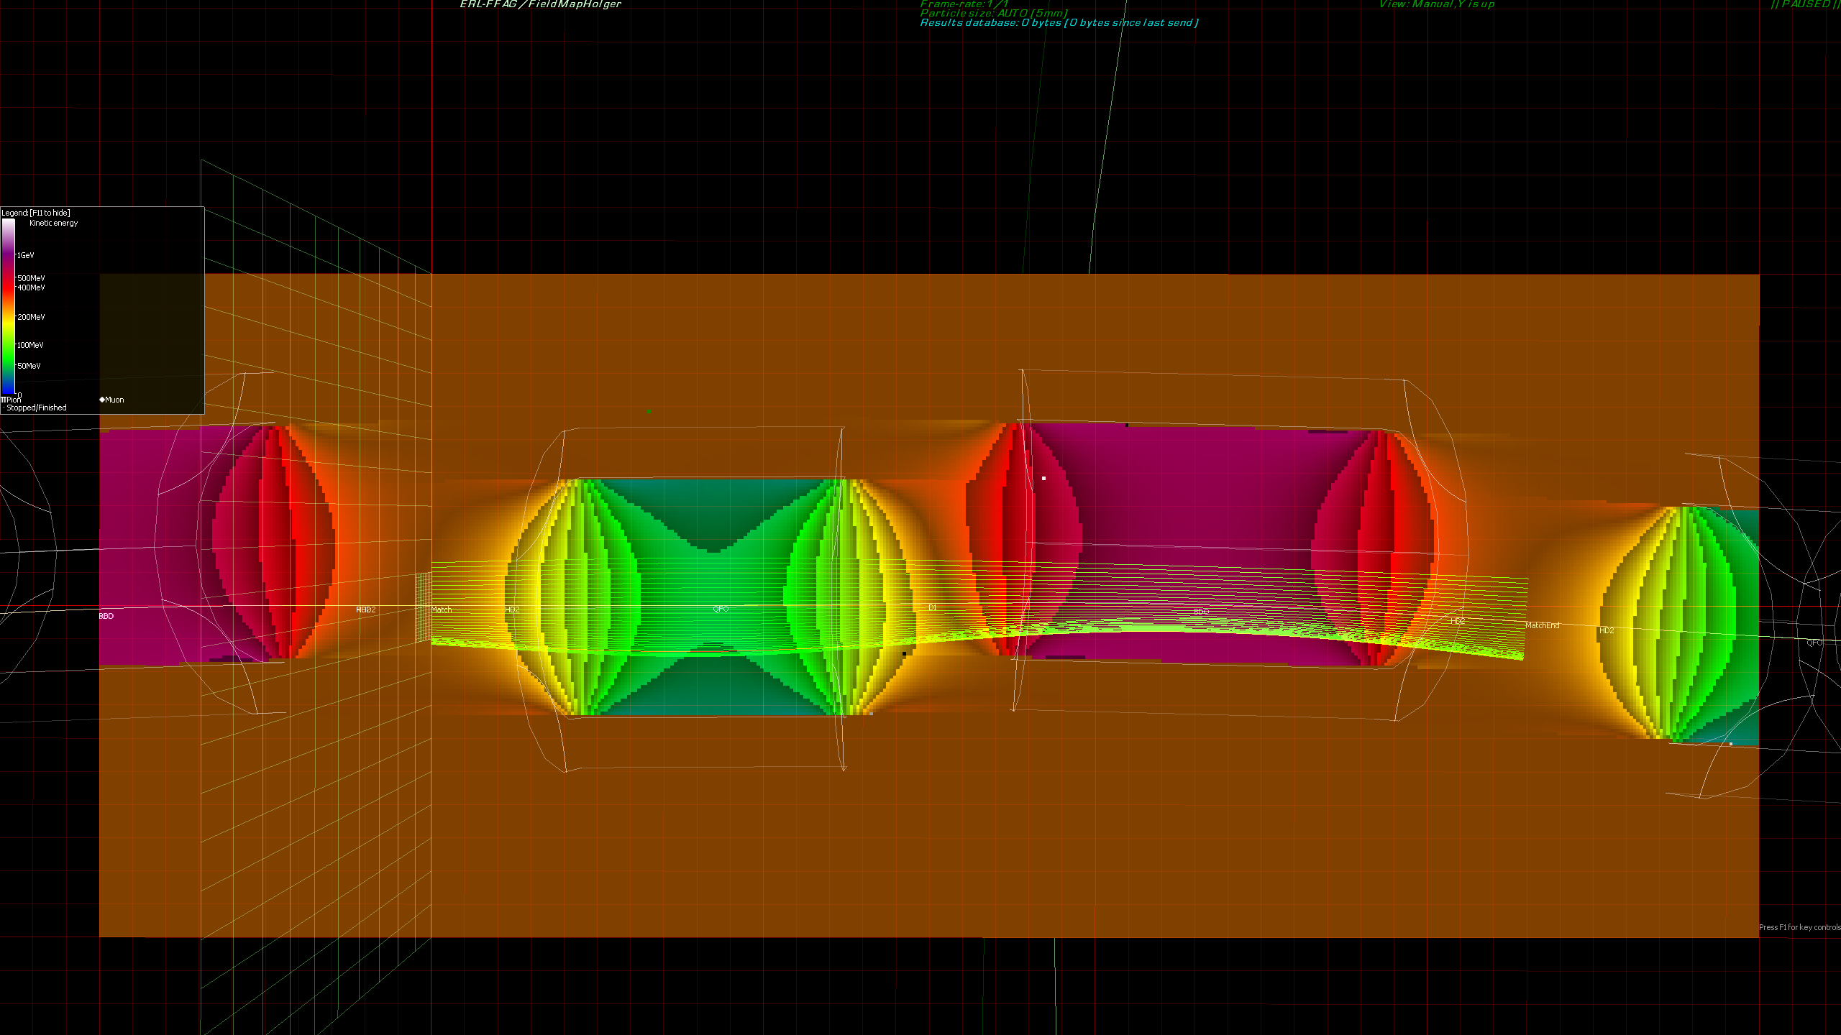Click the 1GeV tick on the legend scale

(x=25, y=255)
